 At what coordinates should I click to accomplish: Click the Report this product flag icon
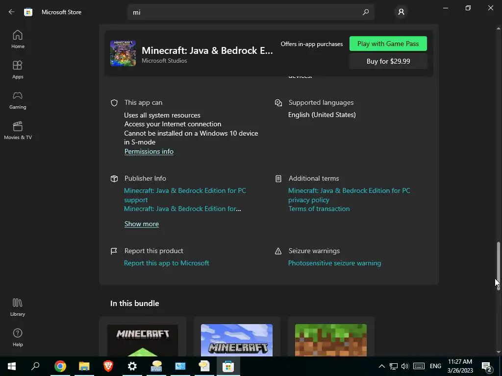pos(114,251)
